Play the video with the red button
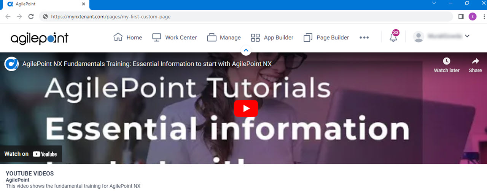487x191 pixels. 246,108
